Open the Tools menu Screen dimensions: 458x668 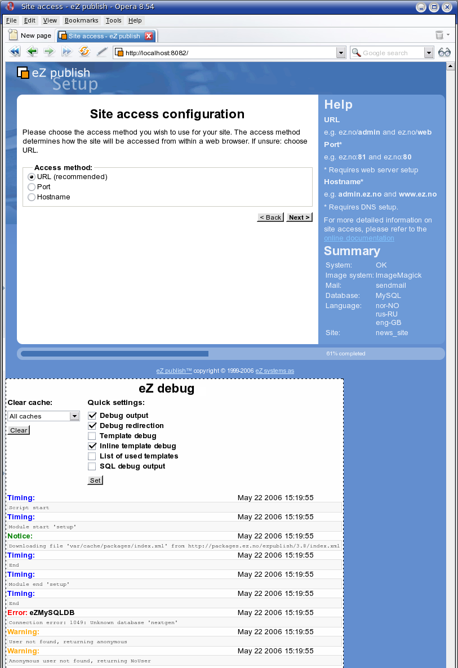click(x=113, y=20)
